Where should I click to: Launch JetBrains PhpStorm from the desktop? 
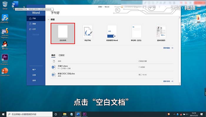pos(5,33)
